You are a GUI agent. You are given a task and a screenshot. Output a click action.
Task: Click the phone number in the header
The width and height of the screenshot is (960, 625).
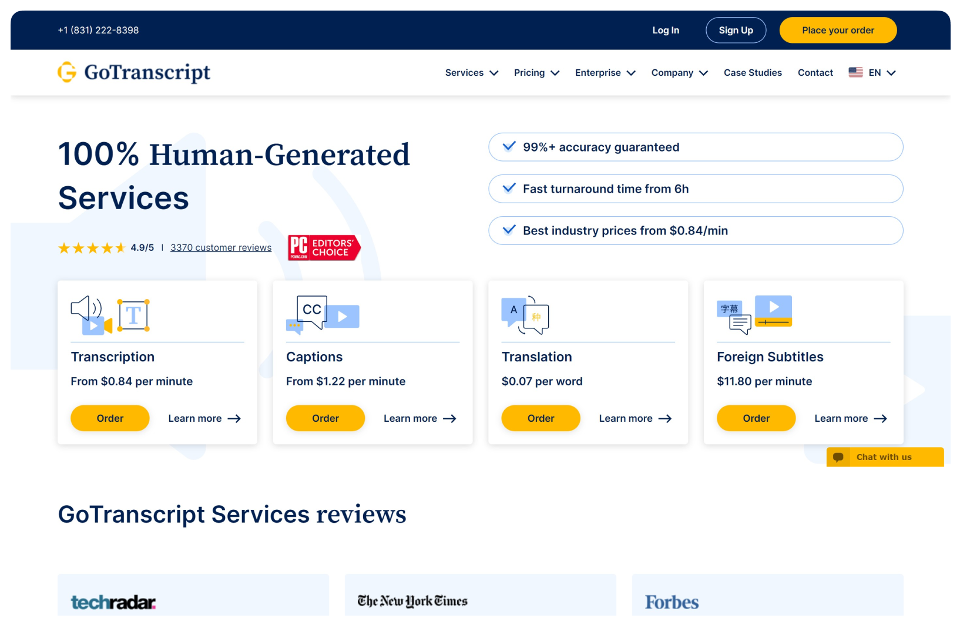point(98,29)
